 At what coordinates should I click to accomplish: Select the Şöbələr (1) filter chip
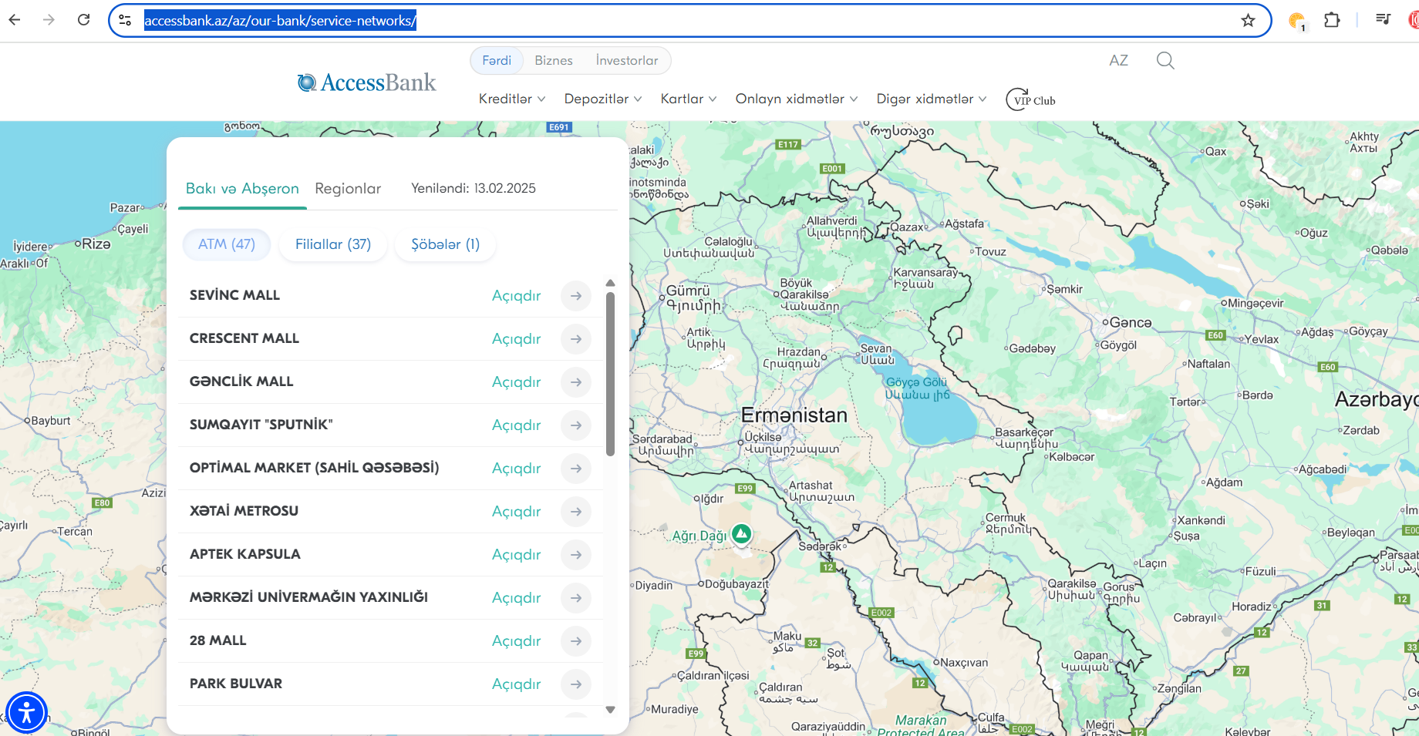445,244
